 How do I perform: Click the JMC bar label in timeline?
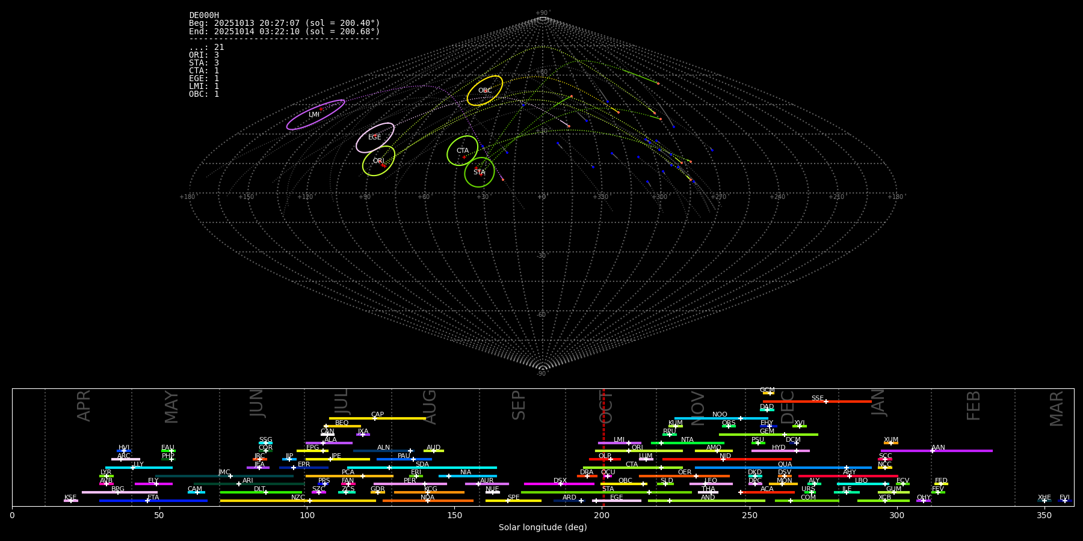pyautogui.click(x=224, y=472)
